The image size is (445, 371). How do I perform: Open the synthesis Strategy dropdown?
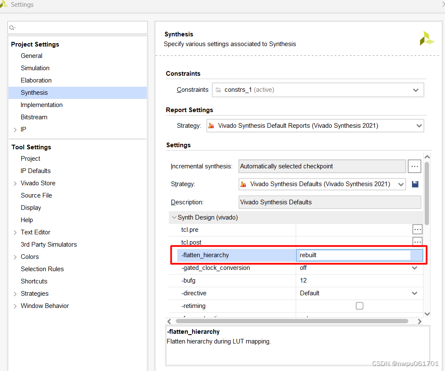click(322, 184)
